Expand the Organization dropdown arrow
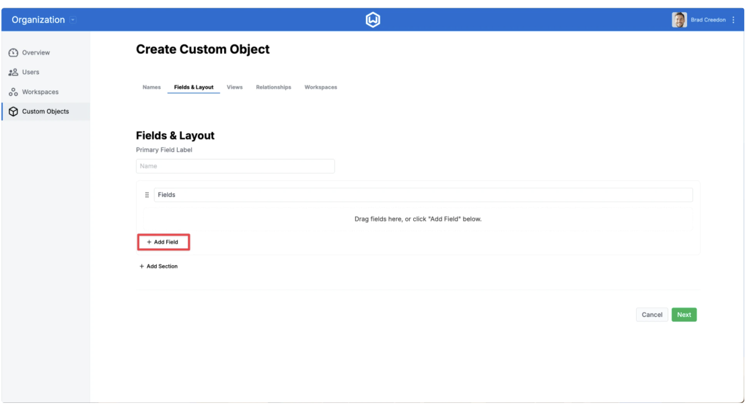 pos(73,20)
